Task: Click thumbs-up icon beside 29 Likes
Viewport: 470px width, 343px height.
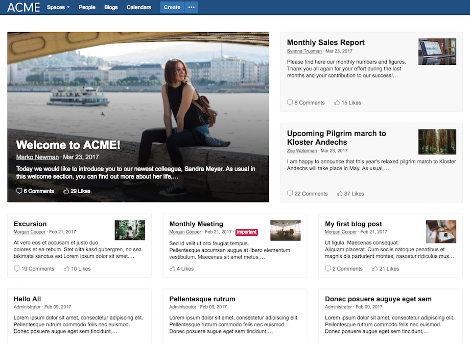Action: pyautogui.click(x=66, y=191)
